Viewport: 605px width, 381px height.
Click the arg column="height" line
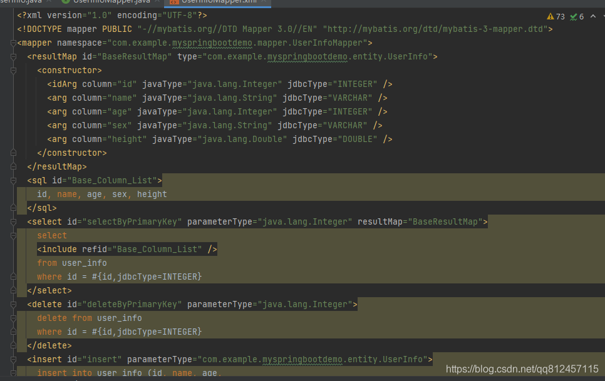tap(220, 140)
